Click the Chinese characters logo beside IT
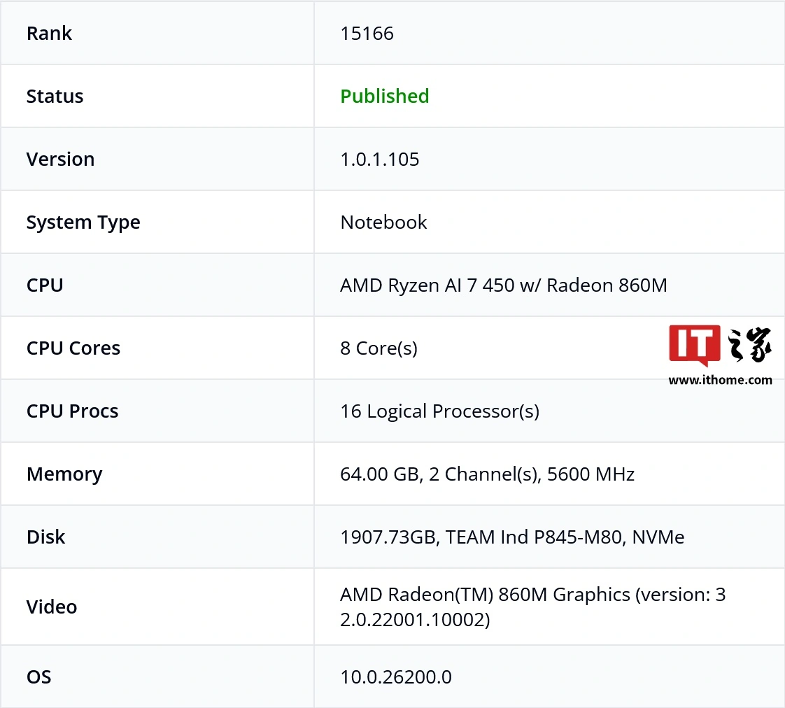Screen dimensions: 785x708 click(x=750, y=344)
